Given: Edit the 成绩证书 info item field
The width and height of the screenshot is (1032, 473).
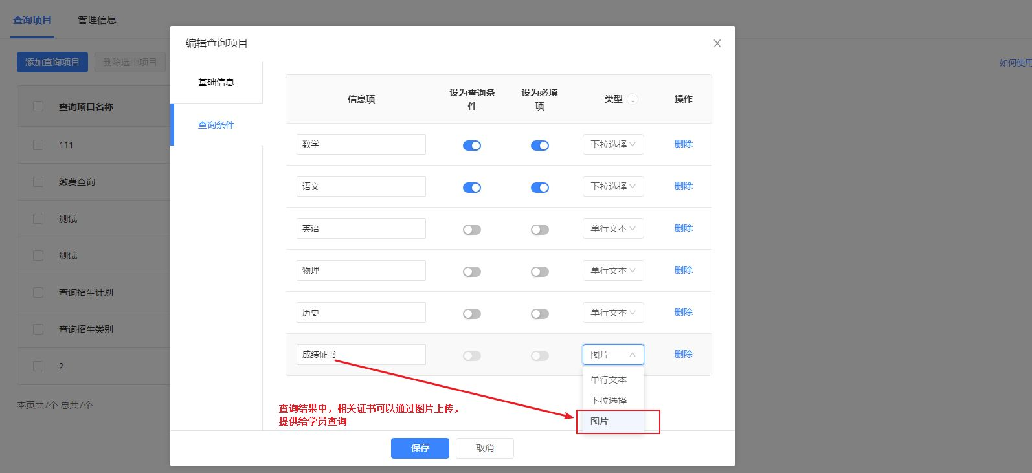Looking at the screenshot, I should [361, 355].
